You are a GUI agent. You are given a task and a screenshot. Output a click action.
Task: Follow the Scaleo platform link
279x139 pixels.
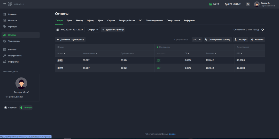172,134
